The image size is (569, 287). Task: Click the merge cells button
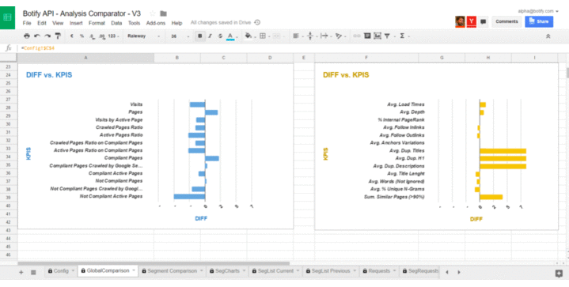[x=276, y=36]
